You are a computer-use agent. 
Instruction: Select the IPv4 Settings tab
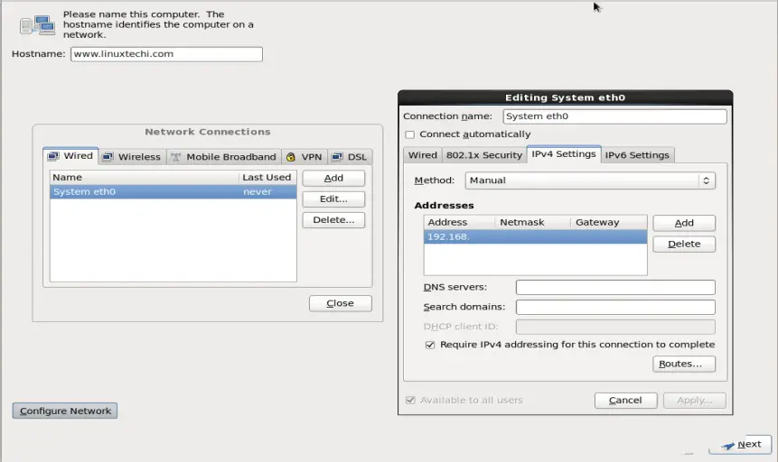tap(564, 154)
